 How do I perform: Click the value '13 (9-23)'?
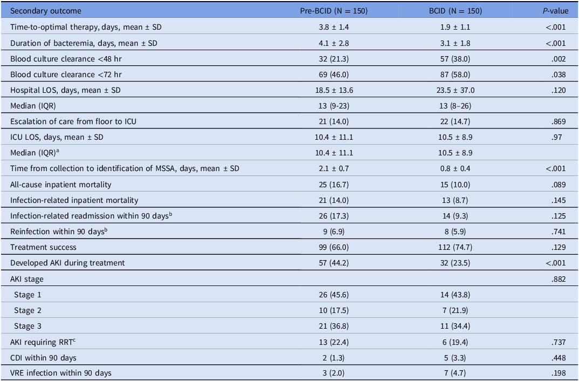tap(334, 106)
